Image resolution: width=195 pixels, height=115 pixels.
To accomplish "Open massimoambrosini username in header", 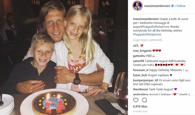I will pyautogui.click(x=157, y=6).
